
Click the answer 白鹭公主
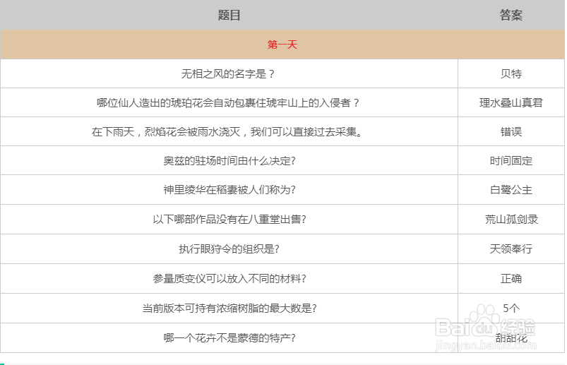pos(511,189)
